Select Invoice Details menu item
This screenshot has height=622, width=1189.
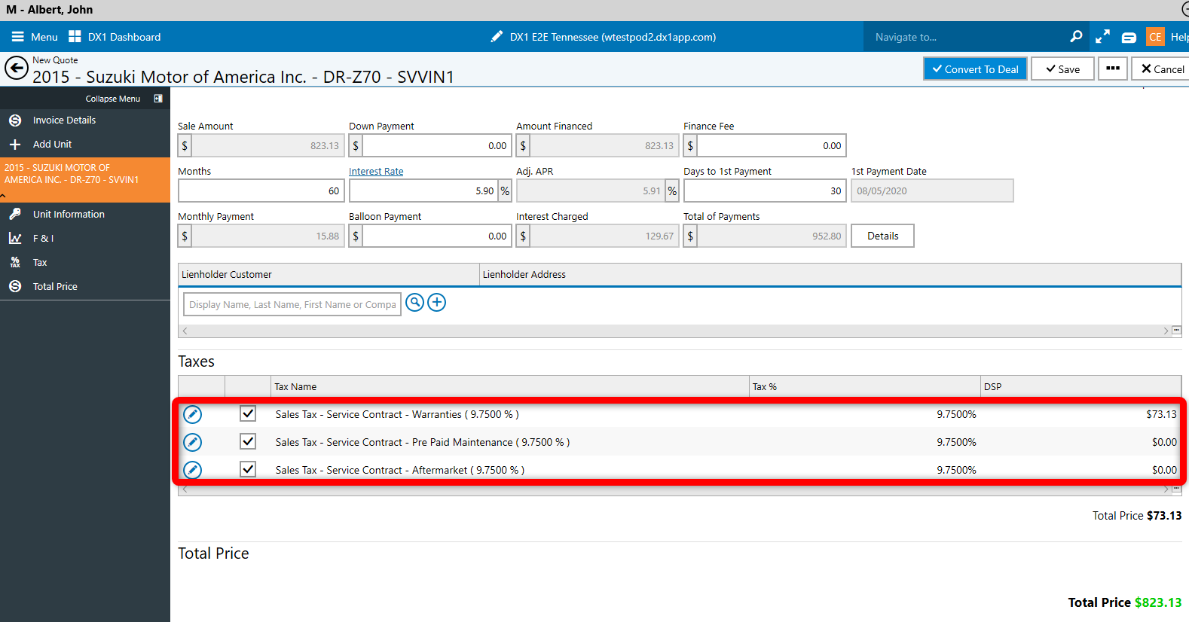[64, 120]
